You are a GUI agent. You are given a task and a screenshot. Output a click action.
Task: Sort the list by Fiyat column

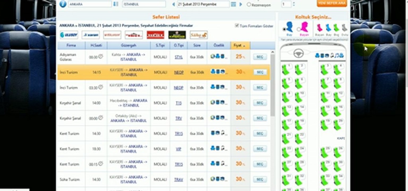240,46
